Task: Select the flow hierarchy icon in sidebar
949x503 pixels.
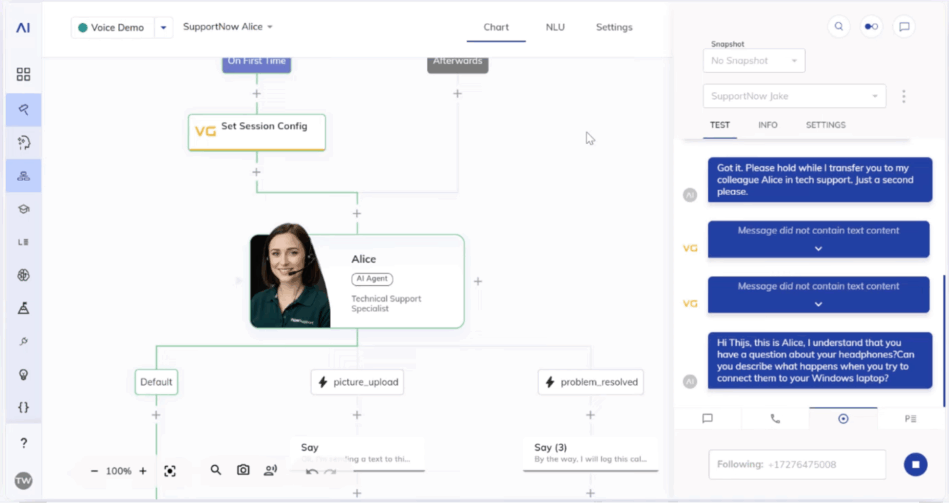Action: (x=23, y=175)
